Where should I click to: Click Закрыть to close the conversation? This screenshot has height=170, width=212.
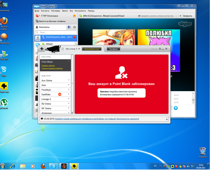pos(186,16)
